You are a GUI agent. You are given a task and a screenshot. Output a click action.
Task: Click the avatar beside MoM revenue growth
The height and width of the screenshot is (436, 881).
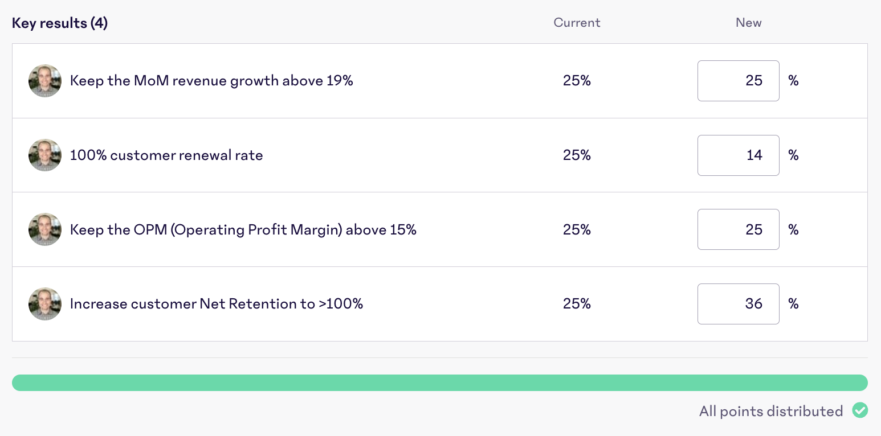tap(45, 81)
